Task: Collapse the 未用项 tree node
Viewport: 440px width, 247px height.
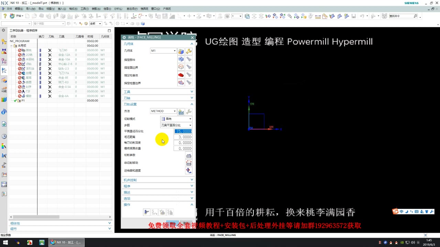Action: (12, 46)
